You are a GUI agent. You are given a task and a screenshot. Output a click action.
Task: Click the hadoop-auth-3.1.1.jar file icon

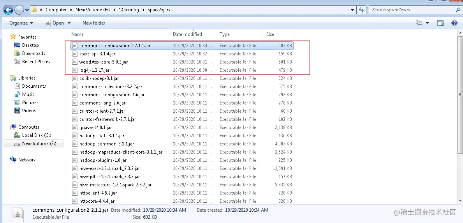[75, 136]
